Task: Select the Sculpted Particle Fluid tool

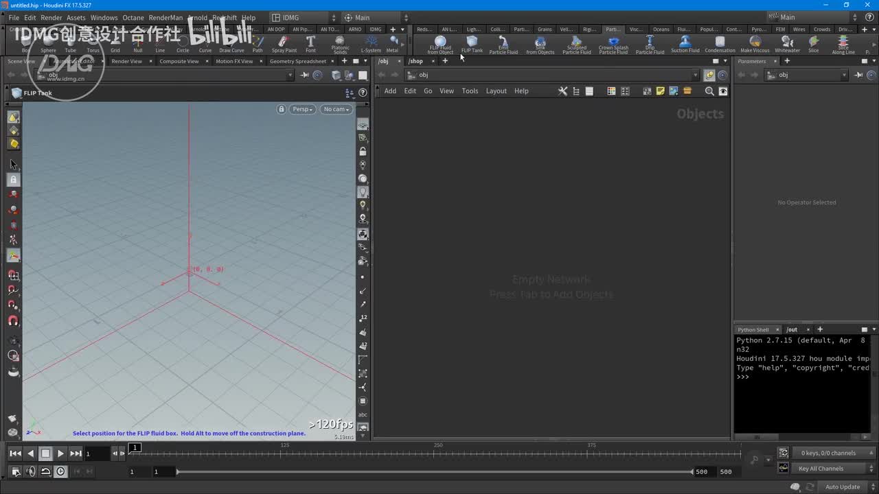Action: point(577,45)
